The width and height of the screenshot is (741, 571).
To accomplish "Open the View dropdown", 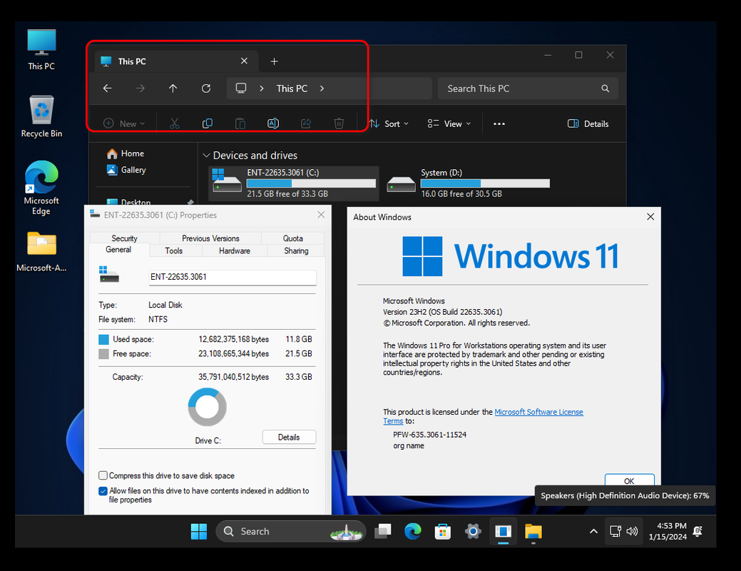I will tap(449, 124).
